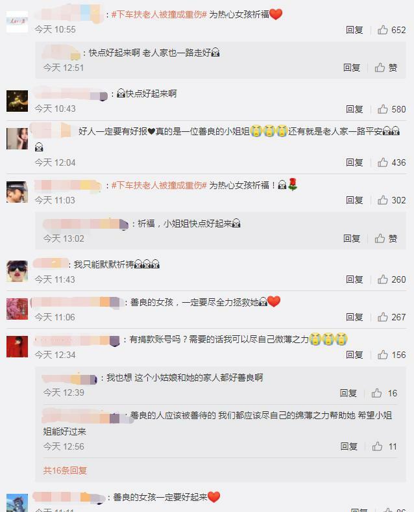Reply to the 12:34 donation comment

[x=354, y=355]
